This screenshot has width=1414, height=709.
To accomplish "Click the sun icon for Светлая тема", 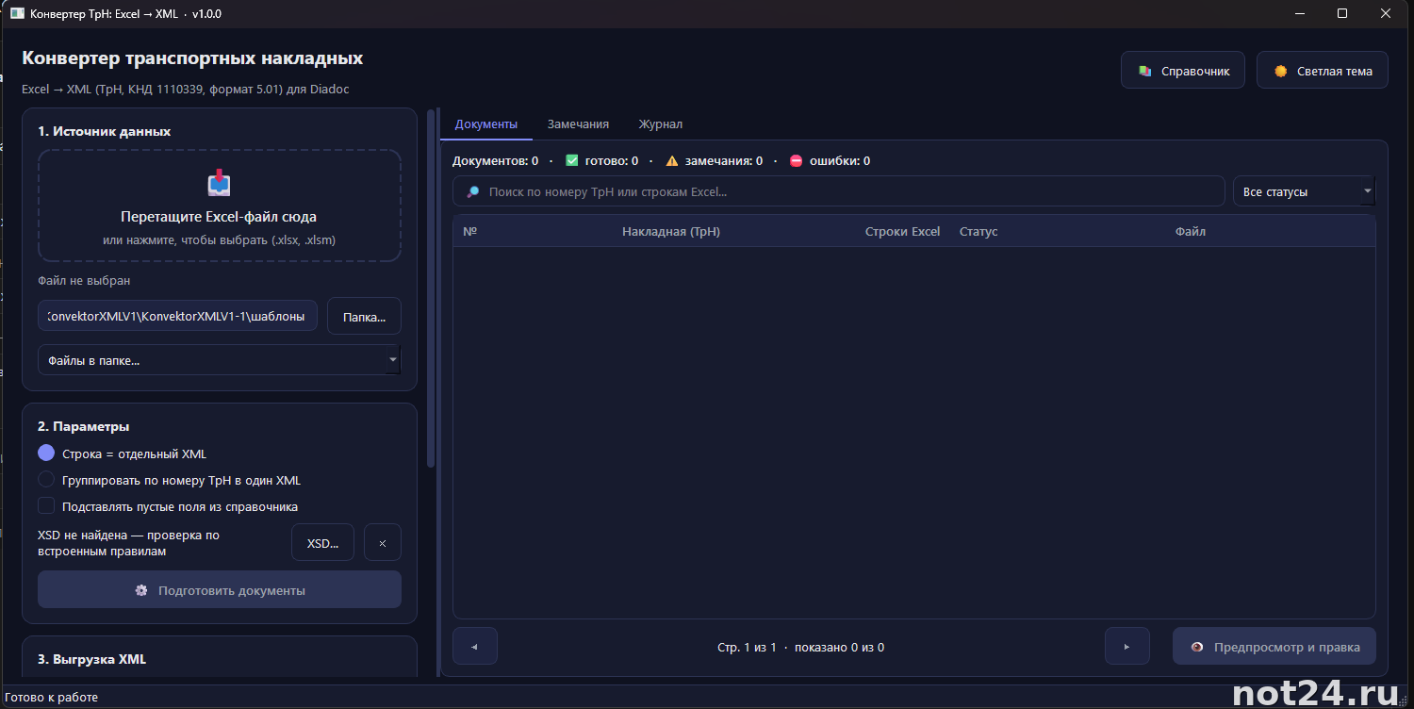I will (x=1280, y=71).
